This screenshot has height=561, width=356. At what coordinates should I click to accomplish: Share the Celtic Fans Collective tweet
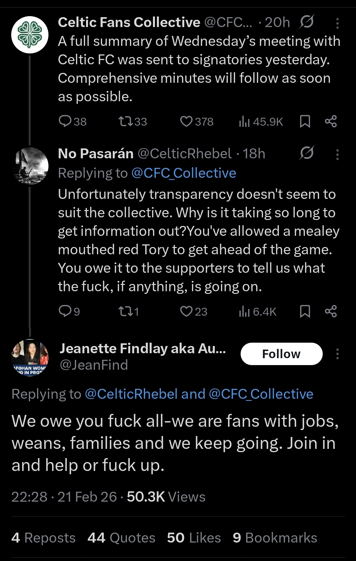click(331, 121)
